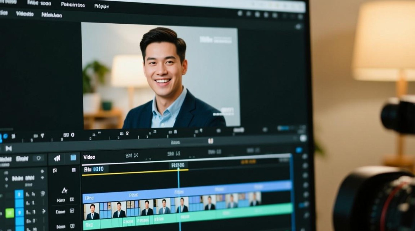
Task: Toggle the circle switch in left panel header
Action: tap(38, 158)
